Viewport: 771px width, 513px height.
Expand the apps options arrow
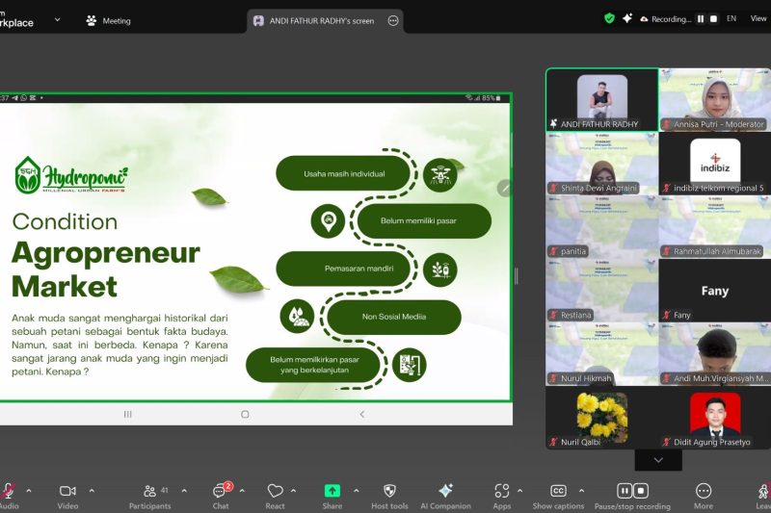pyautogui.click(x=519, y=491)
